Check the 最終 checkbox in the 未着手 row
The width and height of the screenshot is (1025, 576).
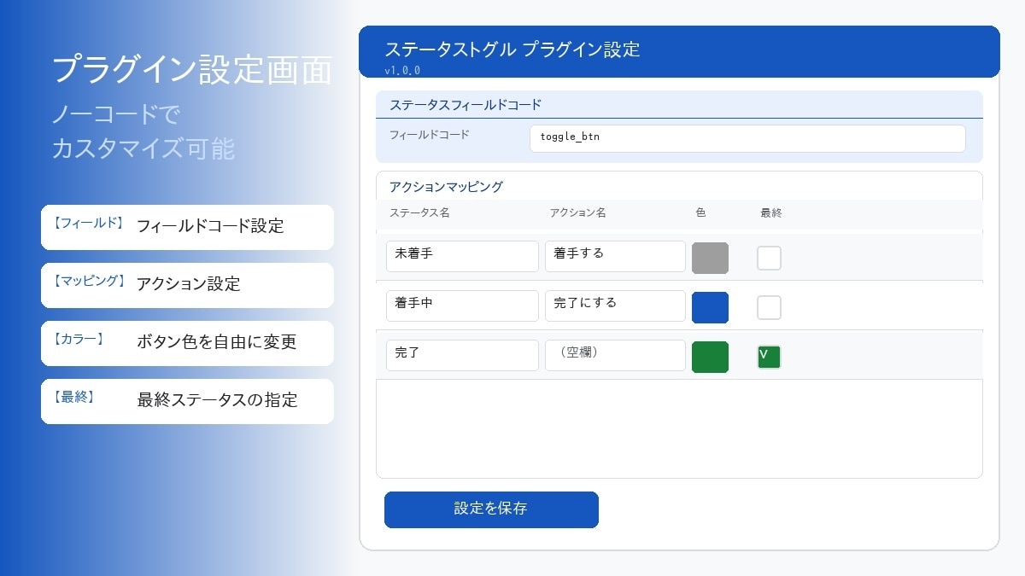769,258
